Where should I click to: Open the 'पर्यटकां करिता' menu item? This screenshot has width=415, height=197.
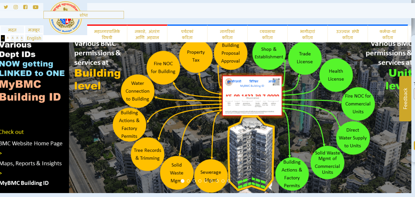pos(187,34)
